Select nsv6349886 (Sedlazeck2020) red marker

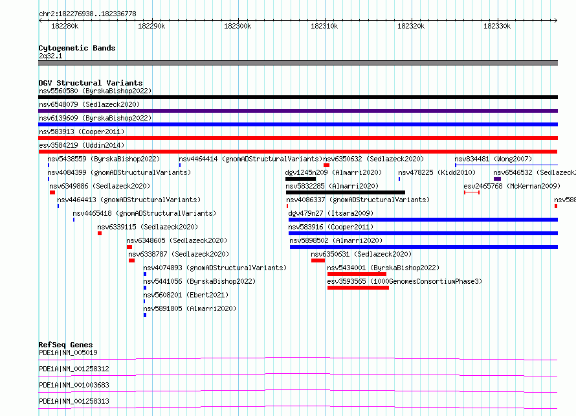coord(52,192)
